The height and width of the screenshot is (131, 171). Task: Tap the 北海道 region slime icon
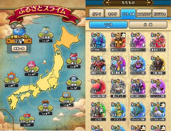46,31
